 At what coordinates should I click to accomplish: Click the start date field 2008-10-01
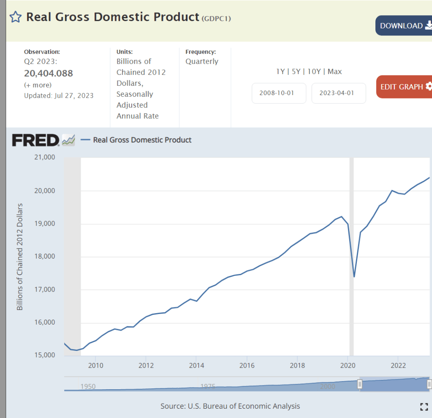pyautogui.click(x=279, y=93)
